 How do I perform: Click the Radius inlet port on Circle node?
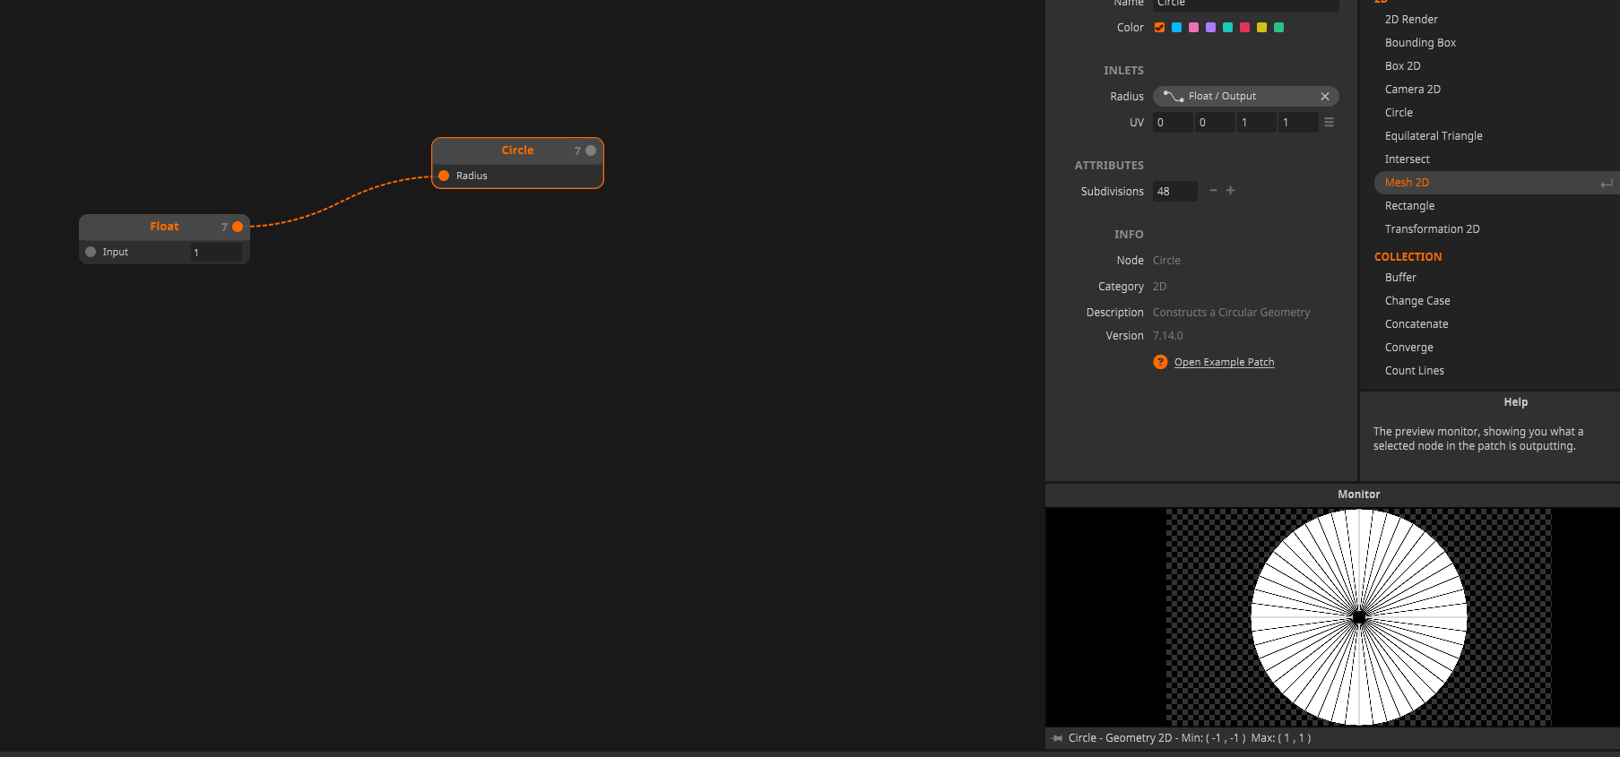click(x=444, y=176)
